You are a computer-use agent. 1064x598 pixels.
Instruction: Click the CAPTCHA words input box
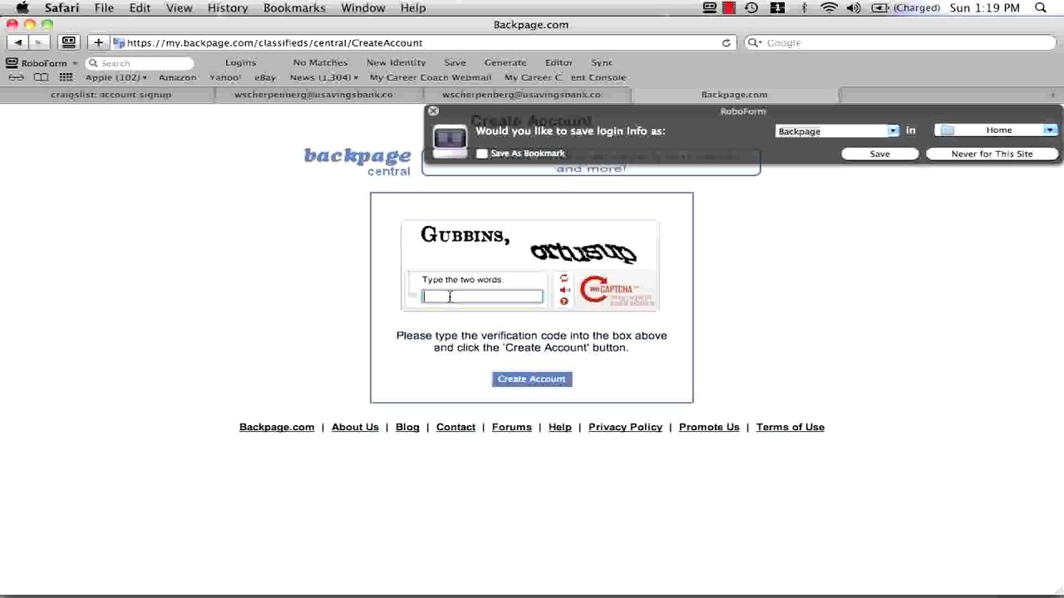[x=482, y=297]
